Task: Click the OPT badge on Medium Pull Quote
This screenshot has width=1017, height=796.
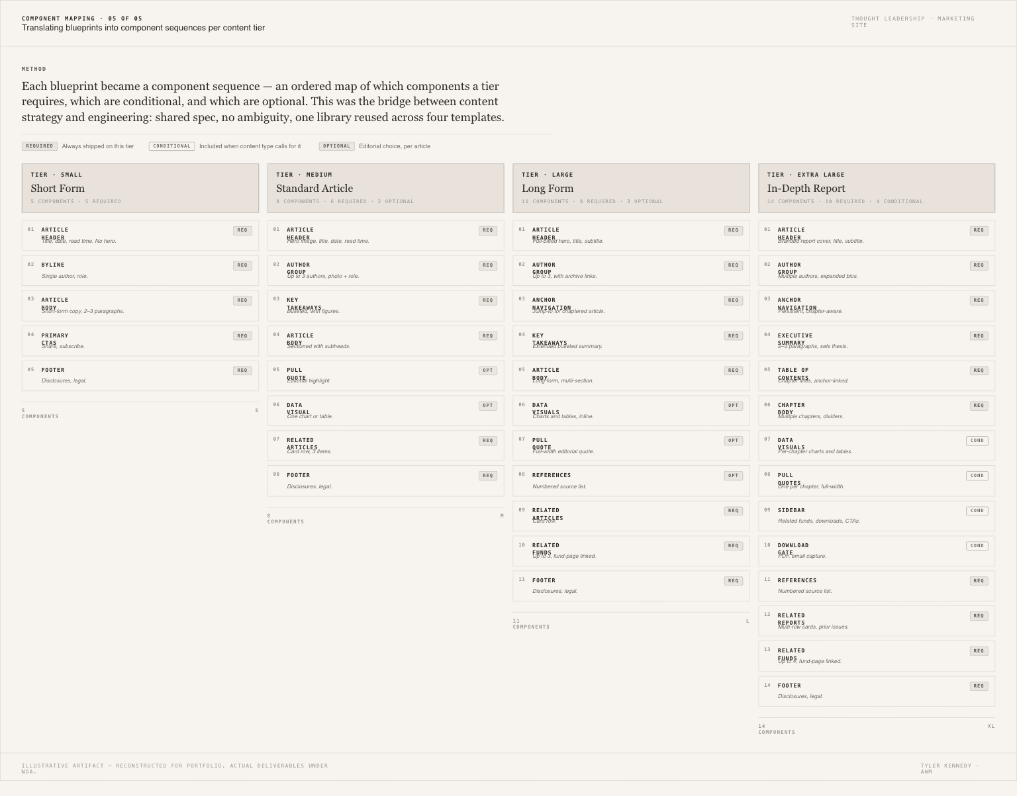Action: [x=488, y=371]
